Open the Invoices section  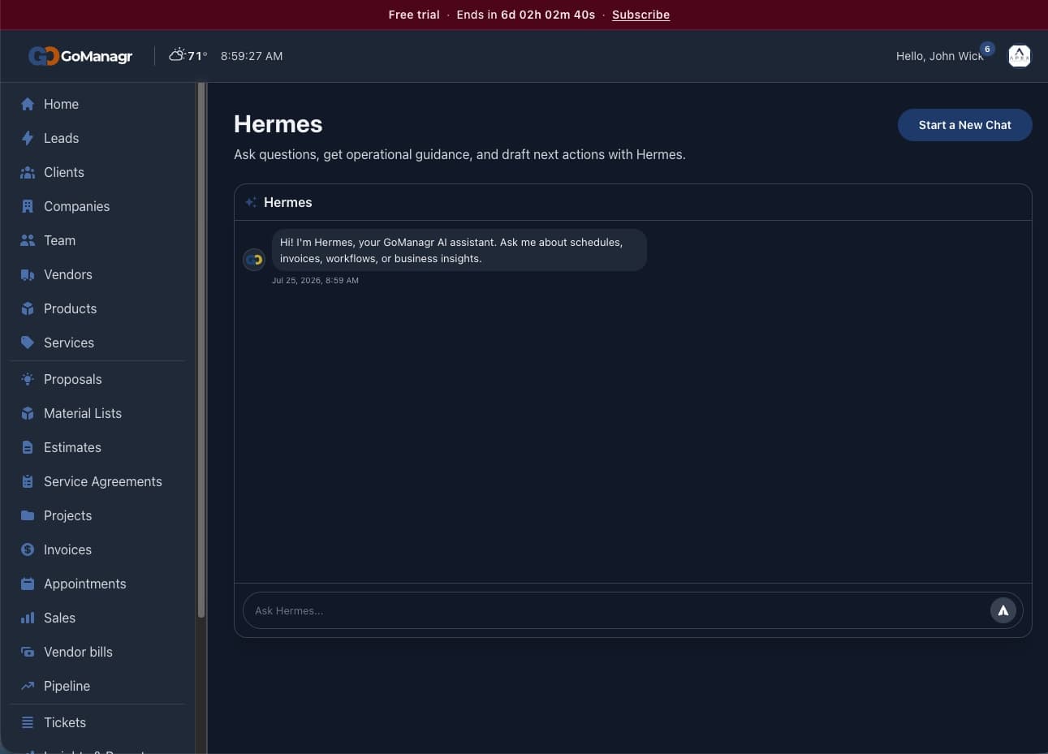click(98, 549)
